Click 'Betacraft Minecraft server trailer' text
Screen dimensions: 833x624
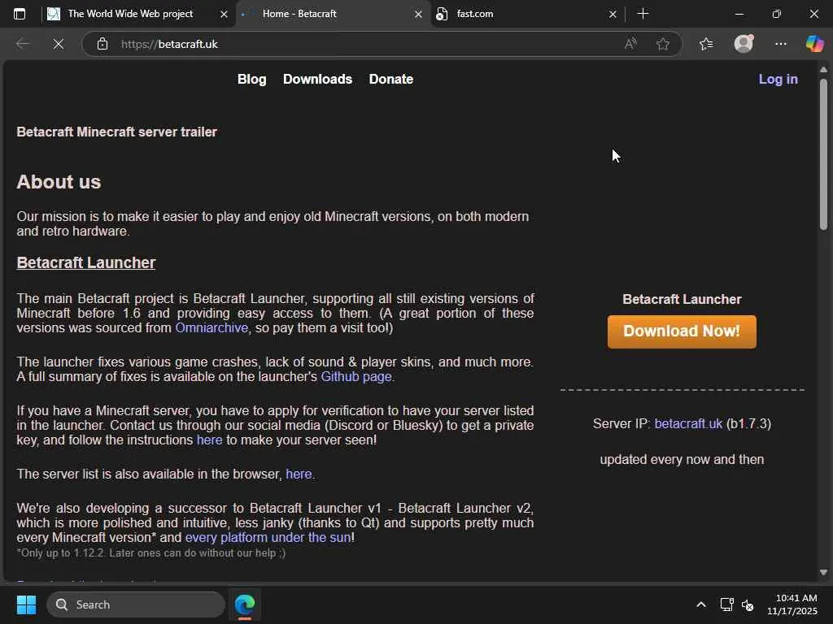[x=117, y=132]
